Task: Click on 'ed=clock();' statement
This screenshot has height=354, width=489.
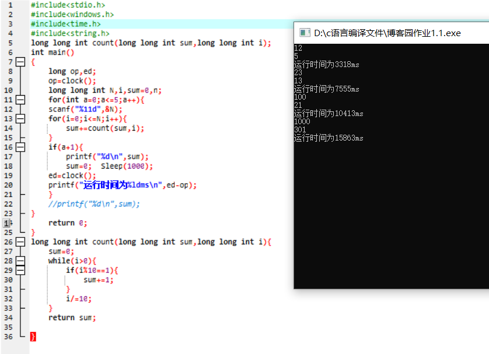Action: click(x=72, y=176)
